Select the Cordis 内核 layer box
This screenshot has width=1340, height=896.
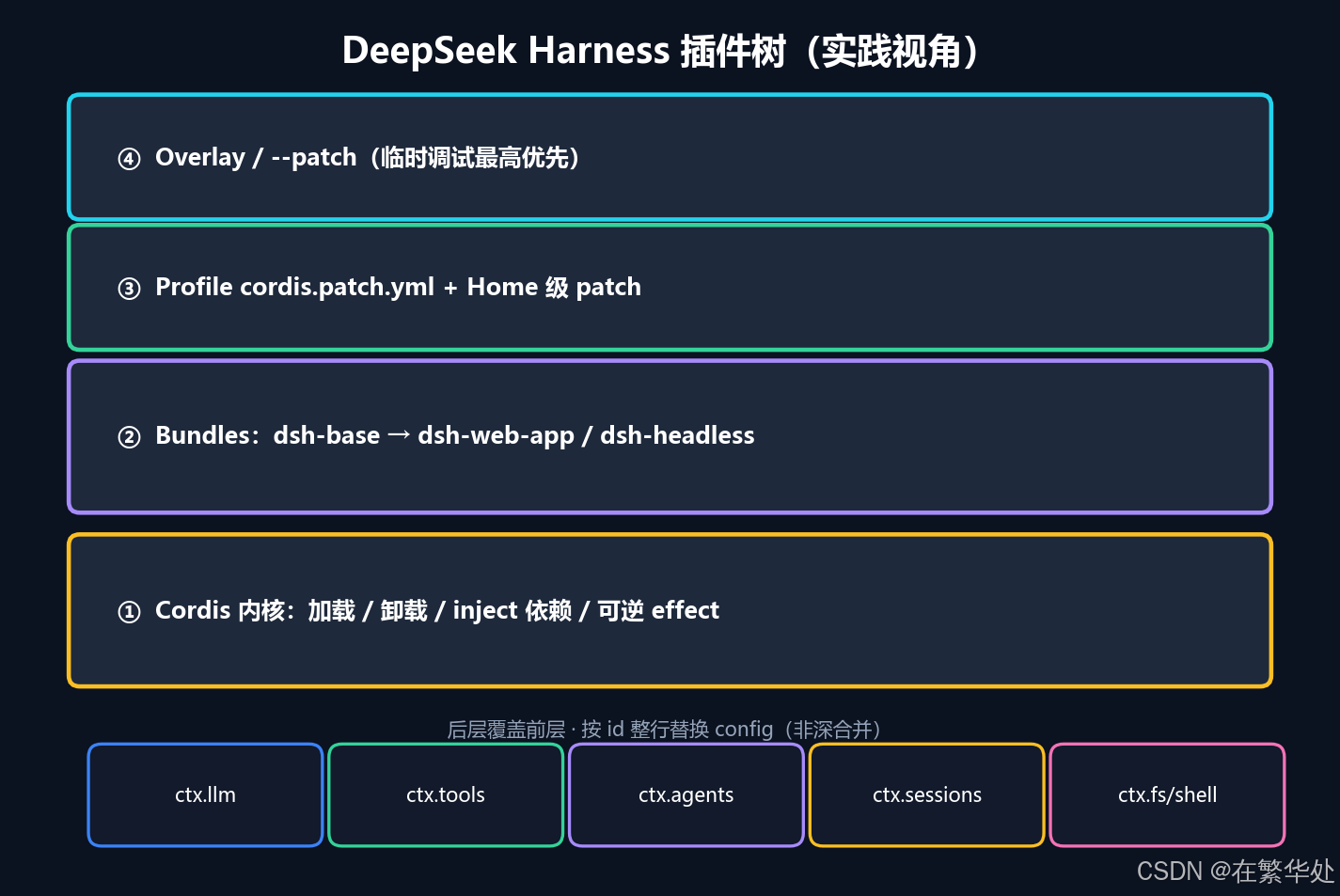tap(670, 610)
